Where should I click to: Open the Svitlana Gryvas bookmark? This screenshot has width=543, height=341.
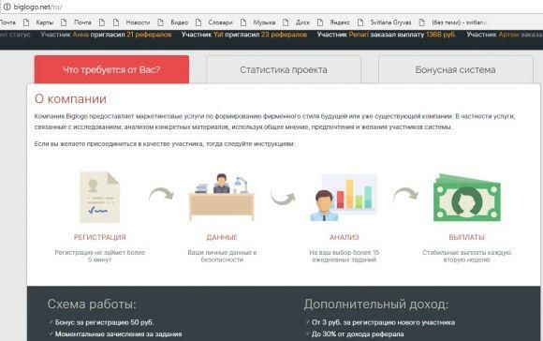(390, 22)
